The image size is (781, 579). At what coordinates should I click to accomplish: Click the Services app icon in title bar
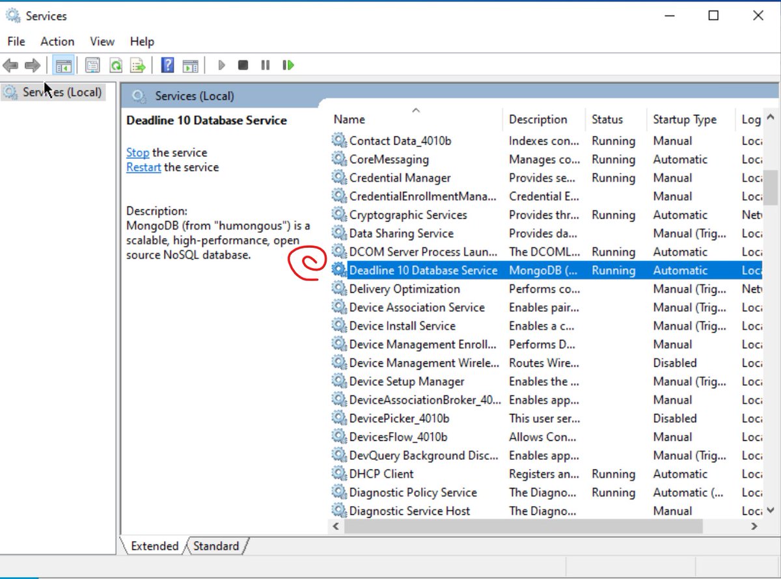[13, 16]
